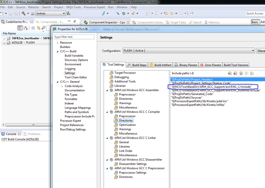Close the Component Inspector - Cpu tab
The image size is (265, 188).
(128, 22)
